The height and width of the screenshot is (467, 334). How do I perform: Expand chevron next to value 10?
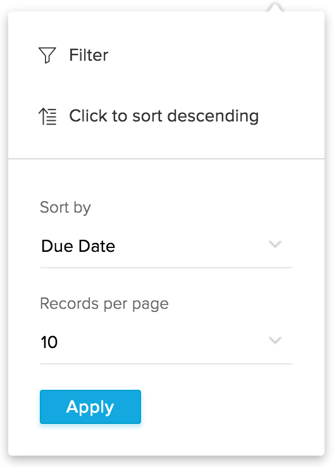275,340
